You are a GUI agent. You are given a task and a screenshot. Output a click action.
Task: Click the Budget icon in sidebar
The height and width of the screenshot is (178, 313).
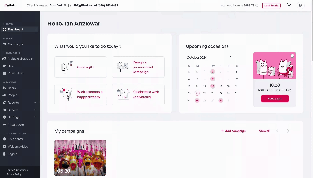coord(4,110)
